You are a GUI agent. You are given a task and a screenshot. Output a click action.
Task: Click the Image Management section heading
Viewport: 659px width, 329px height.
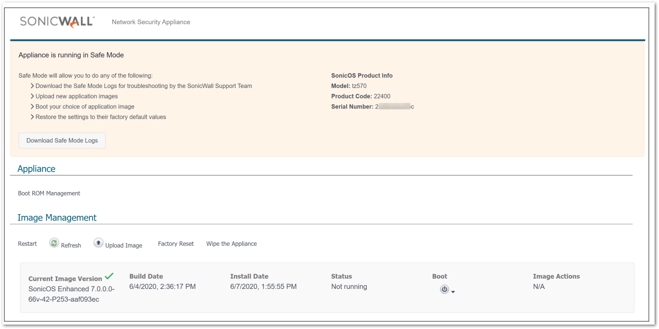pos(57,218)
